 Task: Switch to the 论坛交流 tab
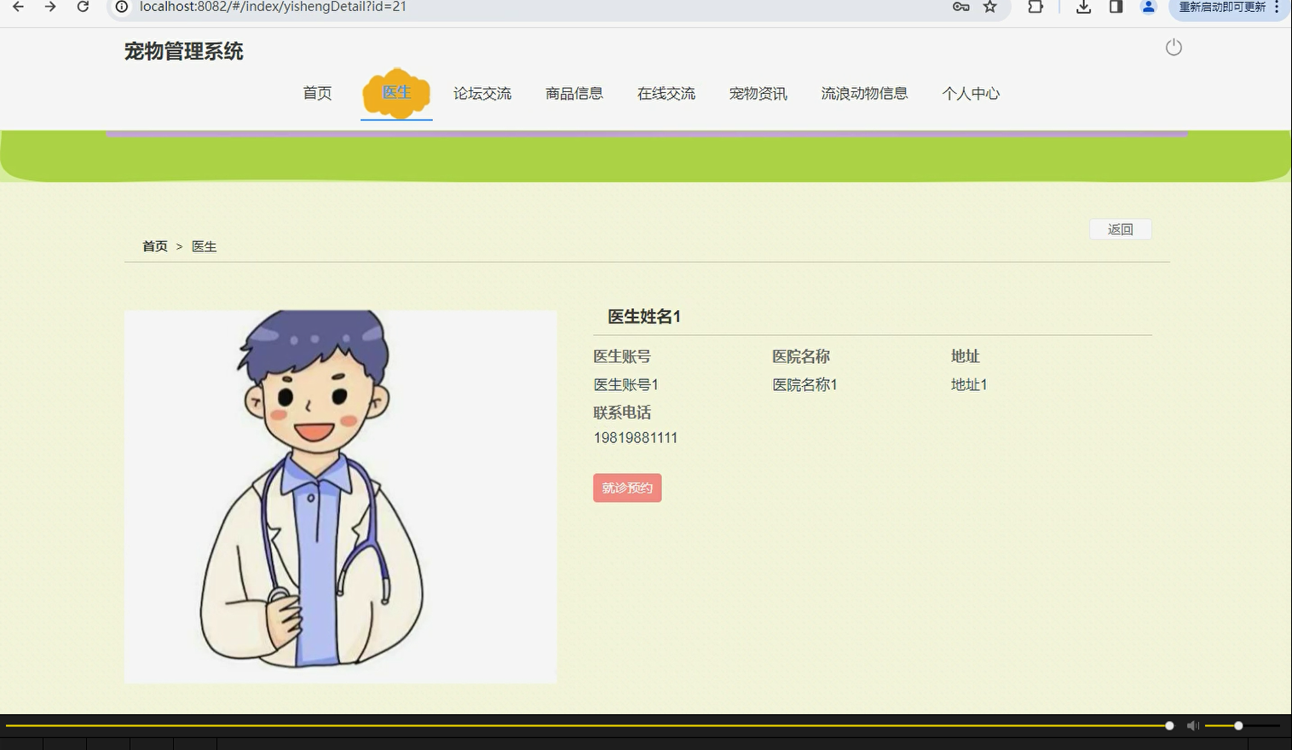[x=482, y=94]
